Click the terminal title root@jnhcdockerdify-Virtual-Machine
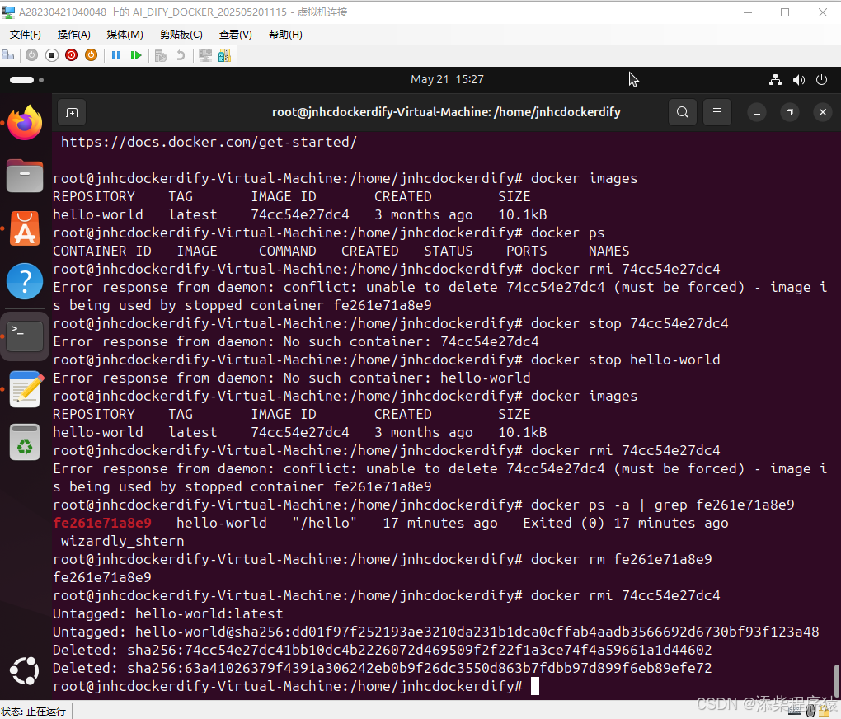Screen dimensions: 841x719 point(446,112)
